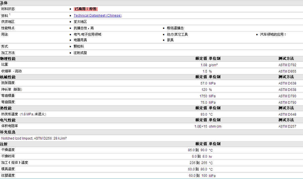Select the 热变形温度 (1.8 MPa, 未退火) label
Viewport: 303px width, 179px height.
[x=24, y=114]
